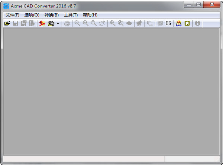This screenshot has width=223, height=165.
Task: Open the 转换(B) menu
Action: pyautogui.click(x=52, y=15)
